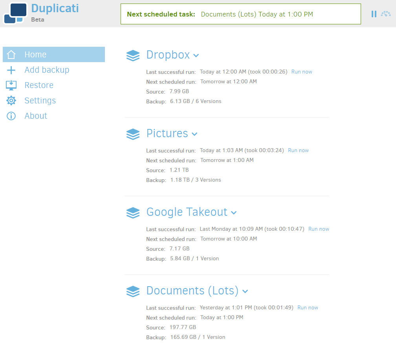The height and width of the screenshot is (353, 396).
Task: Click "Today at 12:00 AM" last run time
Action: click(x=223, y=72)
